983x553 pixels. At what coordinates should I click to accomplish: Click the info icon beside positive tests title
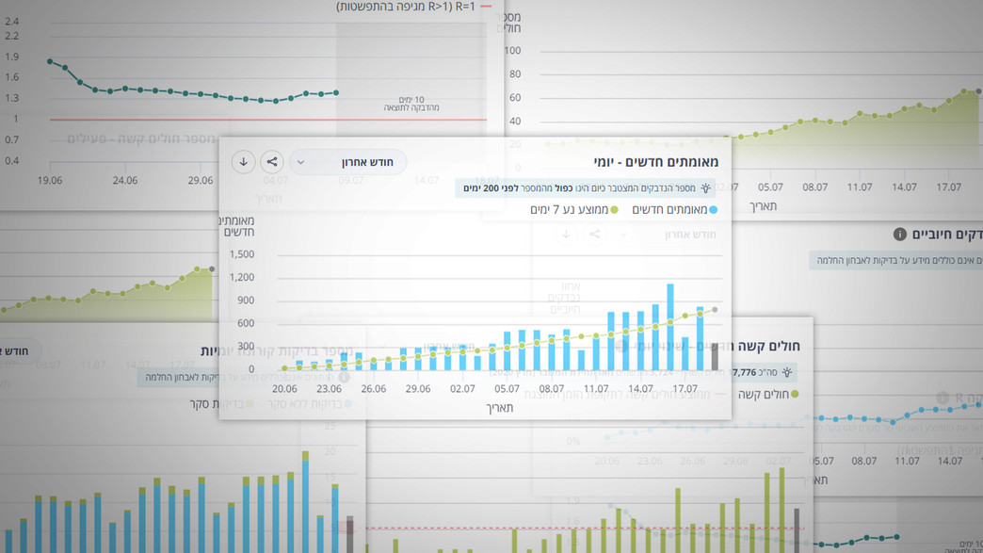900,233
